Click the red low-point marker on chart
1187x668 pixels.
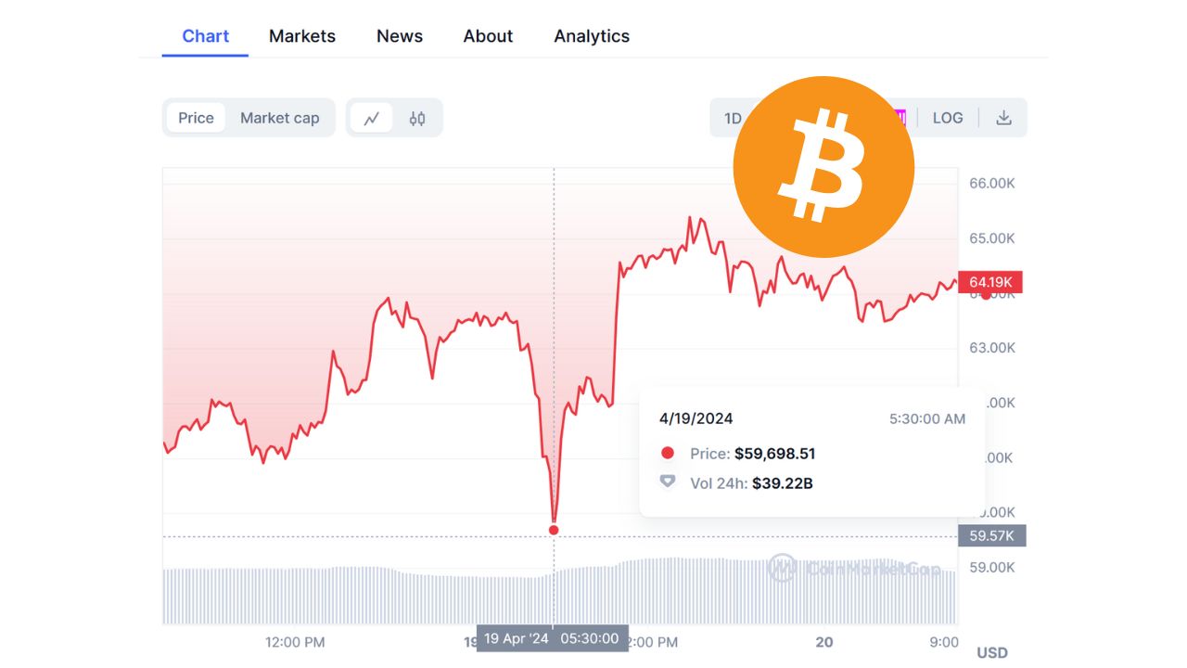(x=554, y=530)
